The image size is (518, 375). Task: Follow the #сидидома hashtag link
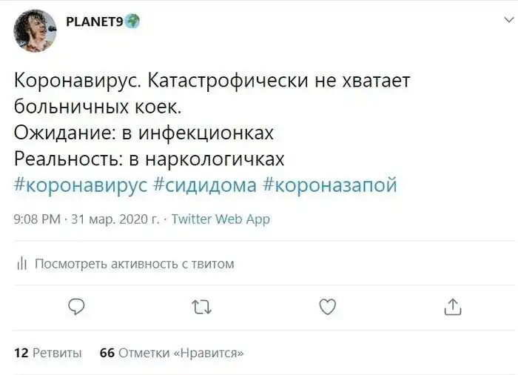pos(205,185)
